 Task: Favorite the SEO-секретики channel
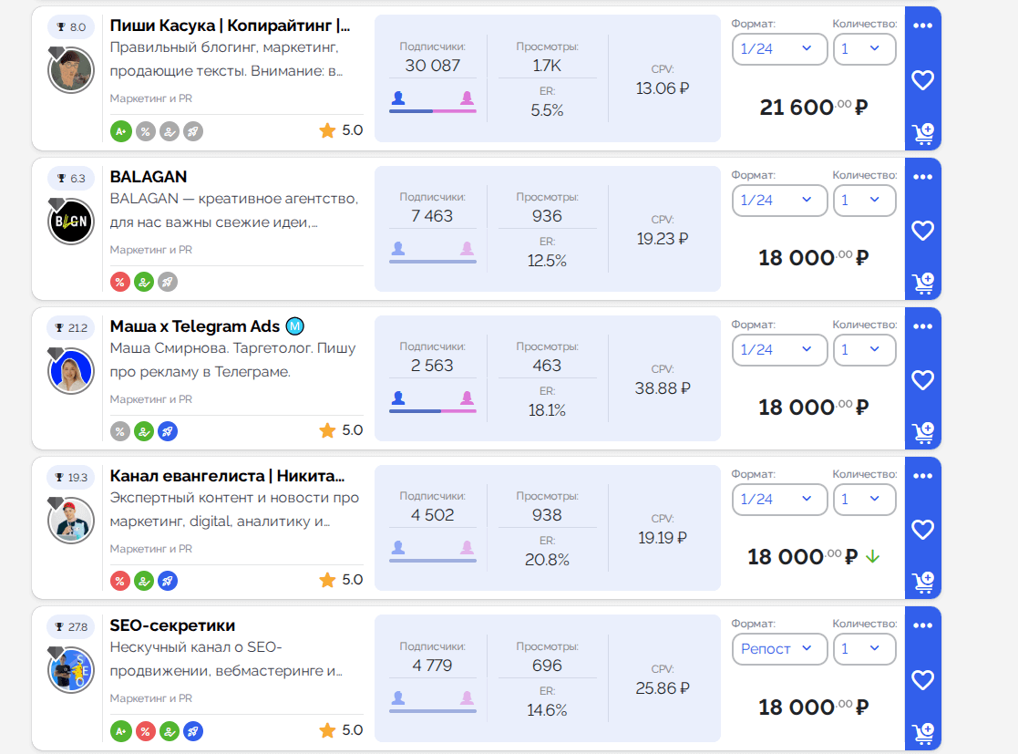click(922, 680)
